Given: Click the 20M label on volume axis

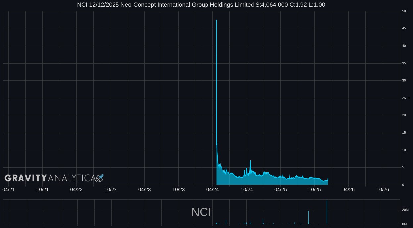Looking at the screenshot, I should [405, 210].
